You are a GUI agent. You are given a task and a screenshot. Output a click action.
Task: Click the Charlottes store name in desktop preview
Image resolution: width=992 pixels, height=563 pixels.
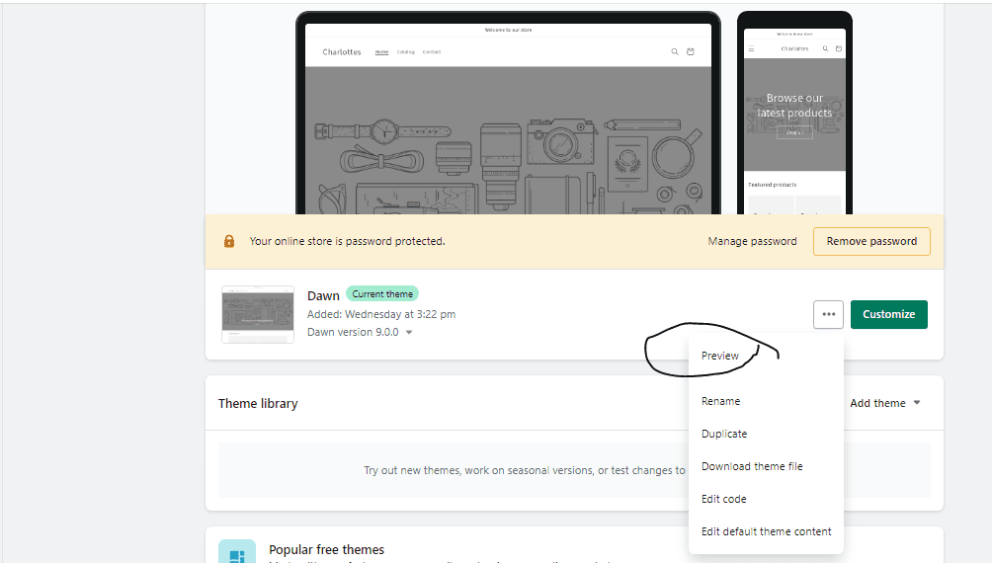pos(342,52)
